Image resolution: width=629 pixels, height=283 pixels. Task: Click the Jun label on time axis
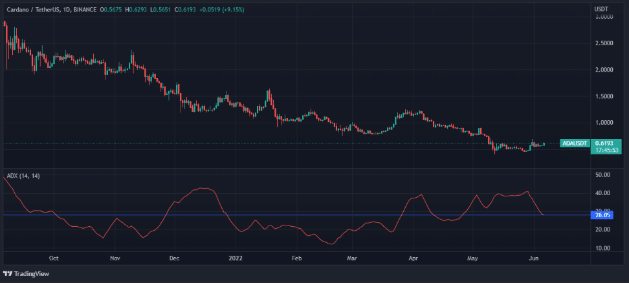(533, 258)
